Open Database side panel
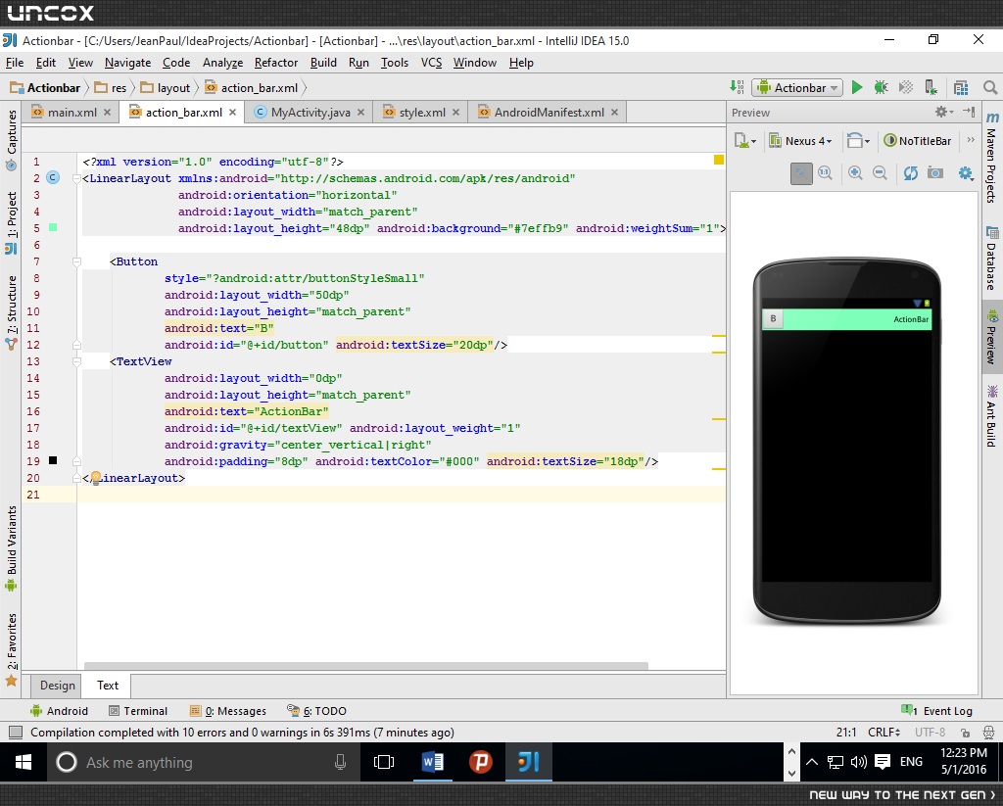 point(991,258)
